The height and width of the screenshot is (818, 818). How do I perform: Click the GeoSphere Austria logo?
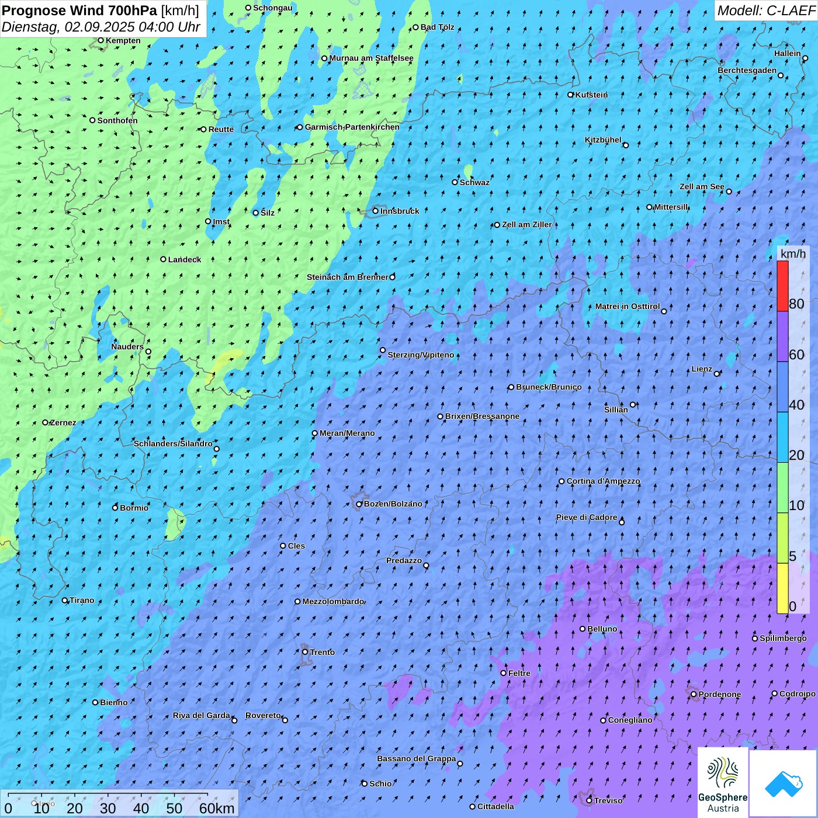[723, 782]
